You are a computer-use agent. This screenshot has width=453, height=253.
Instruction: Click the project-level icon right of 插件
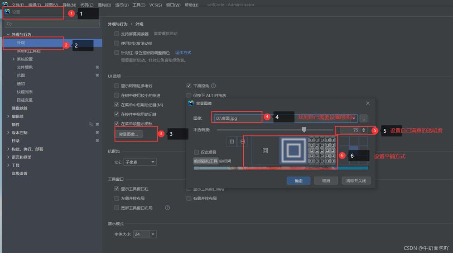97,125
